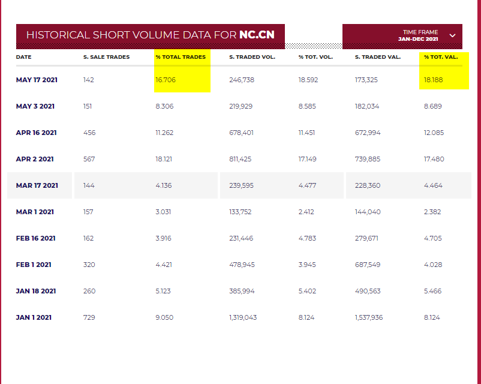Click the 739,885 traded value cell
This screenshot has height=384, width=481.
click(368, 159)
